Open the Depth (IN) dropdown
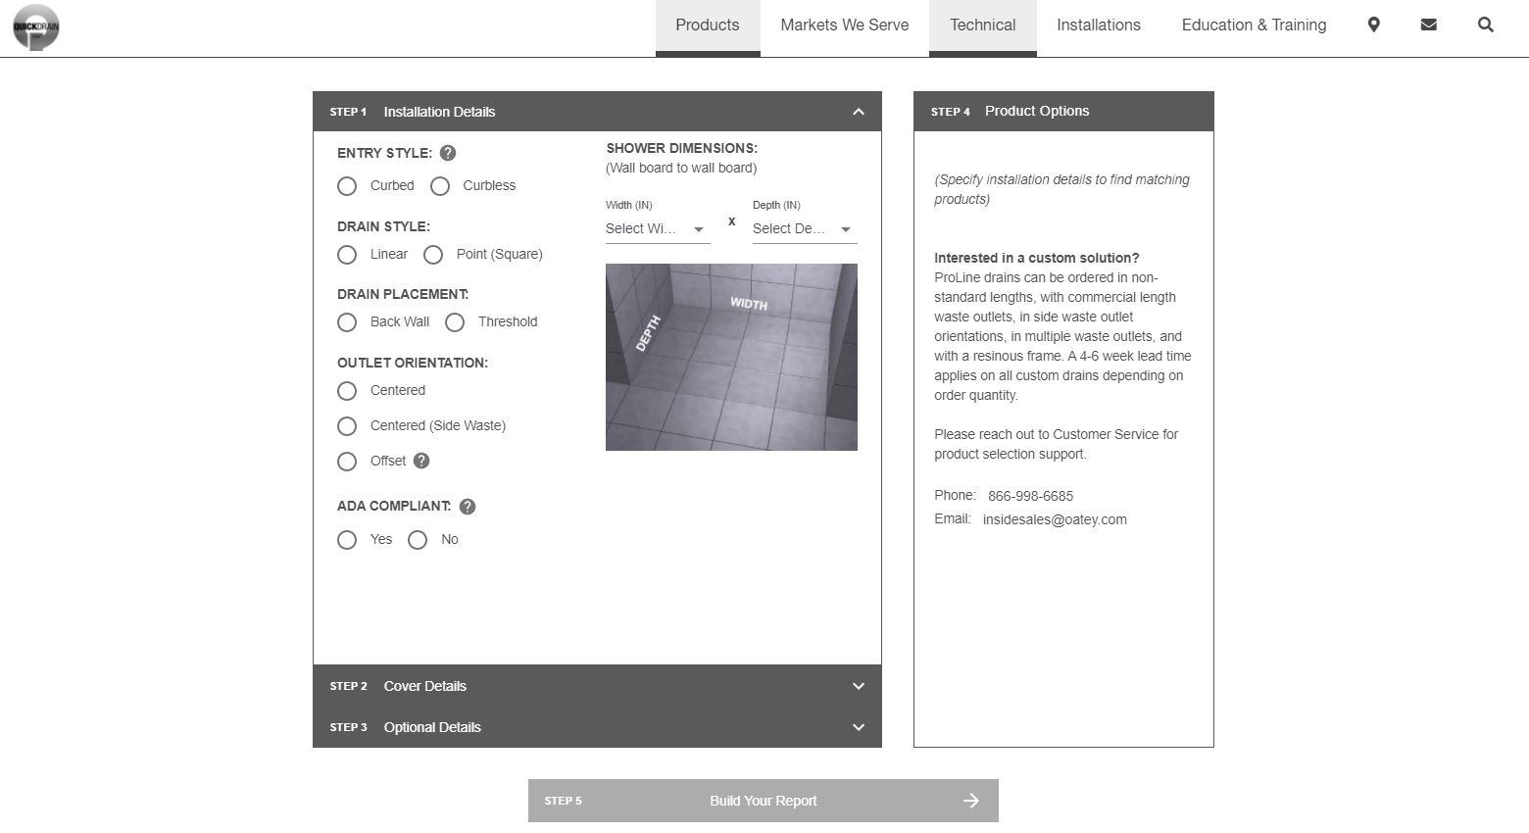 point(805,228)
